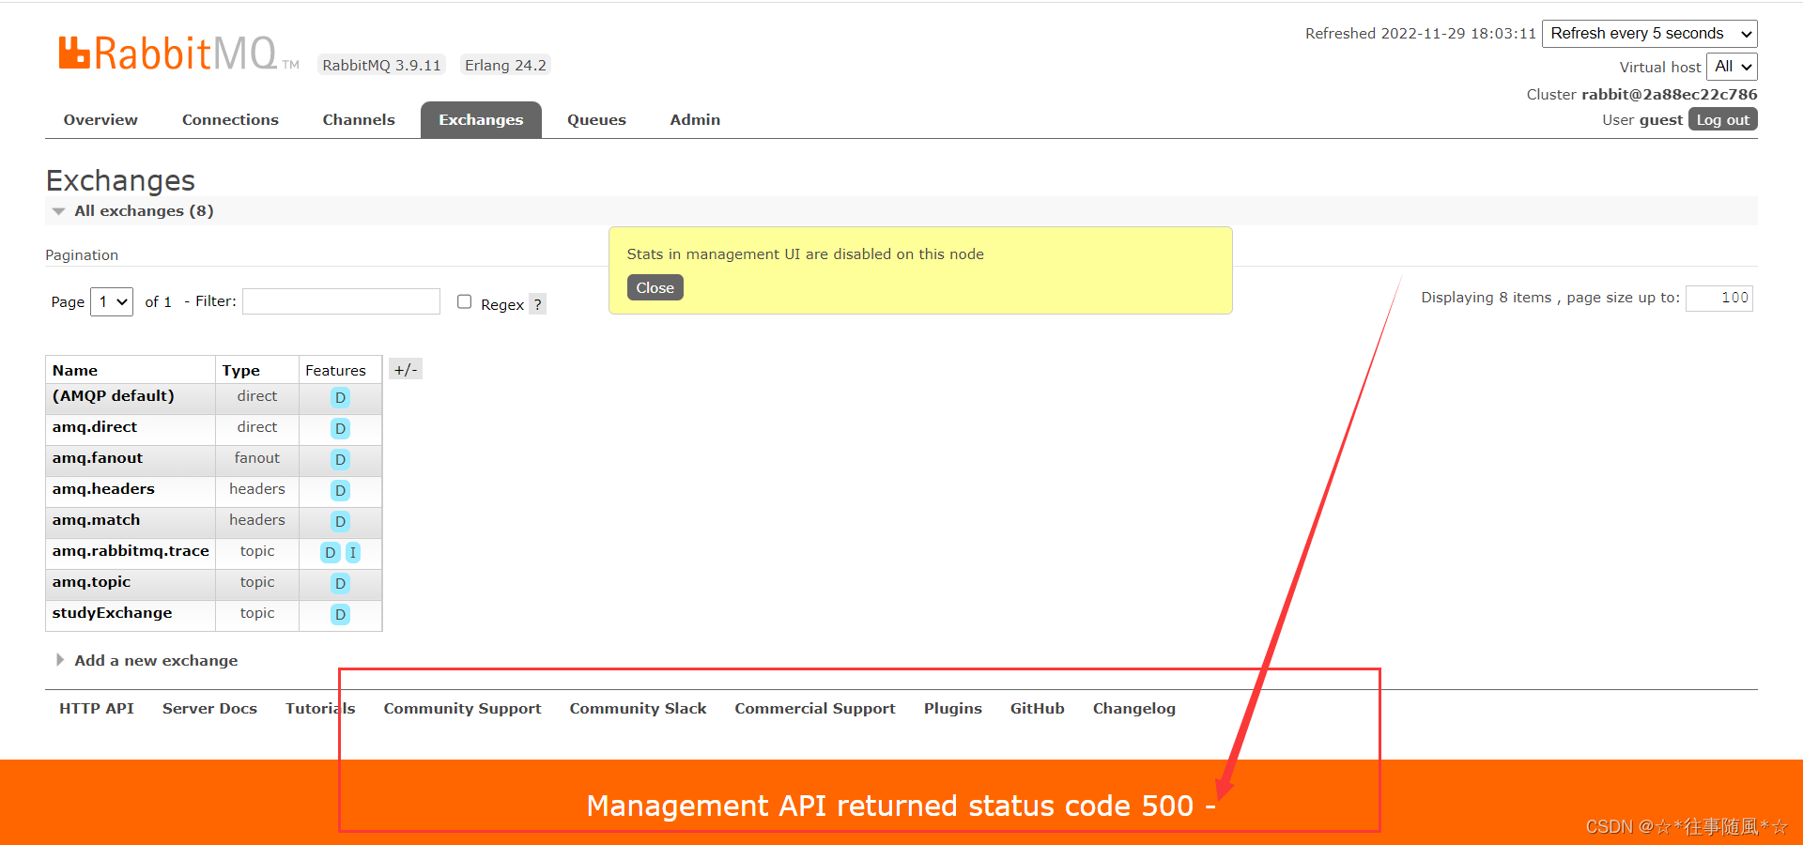Click the D badge in the amq.match row
This screenshot has width=1803, height=845.
tap(340, 522)
